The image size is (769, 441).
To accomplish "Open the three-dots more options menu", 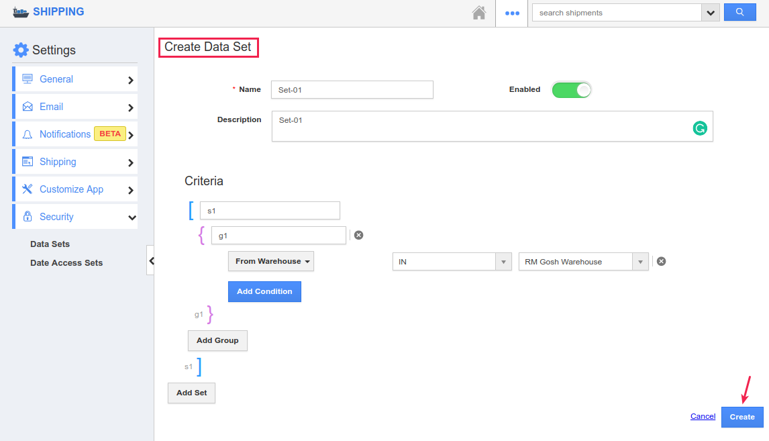I will [x=512, y=13].
